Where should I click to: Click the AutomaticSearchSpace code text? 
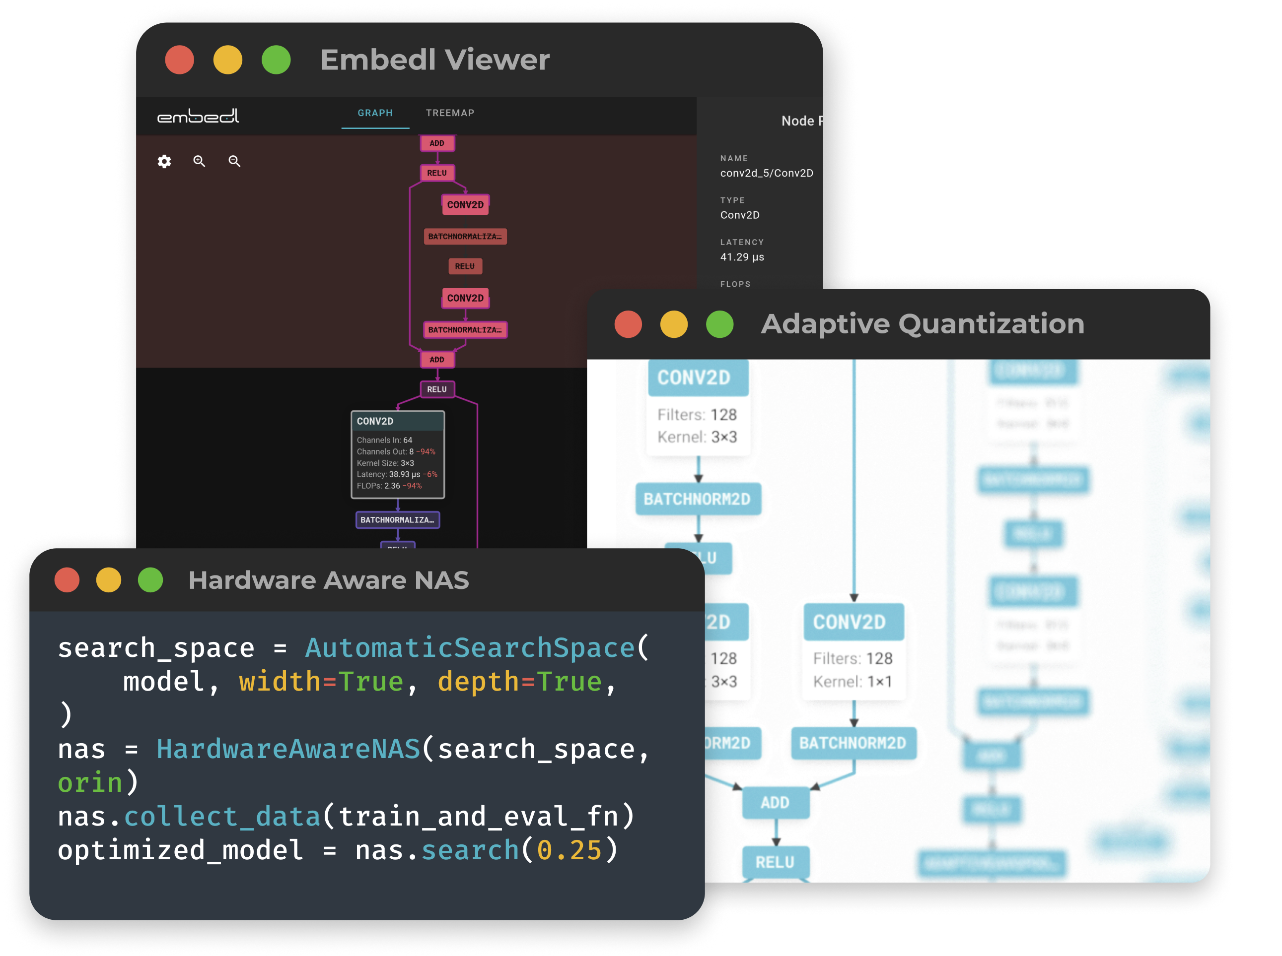470,647
